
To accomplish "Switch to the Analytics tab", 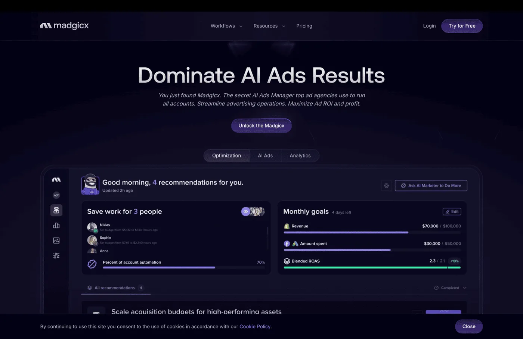I will point(300,156).
